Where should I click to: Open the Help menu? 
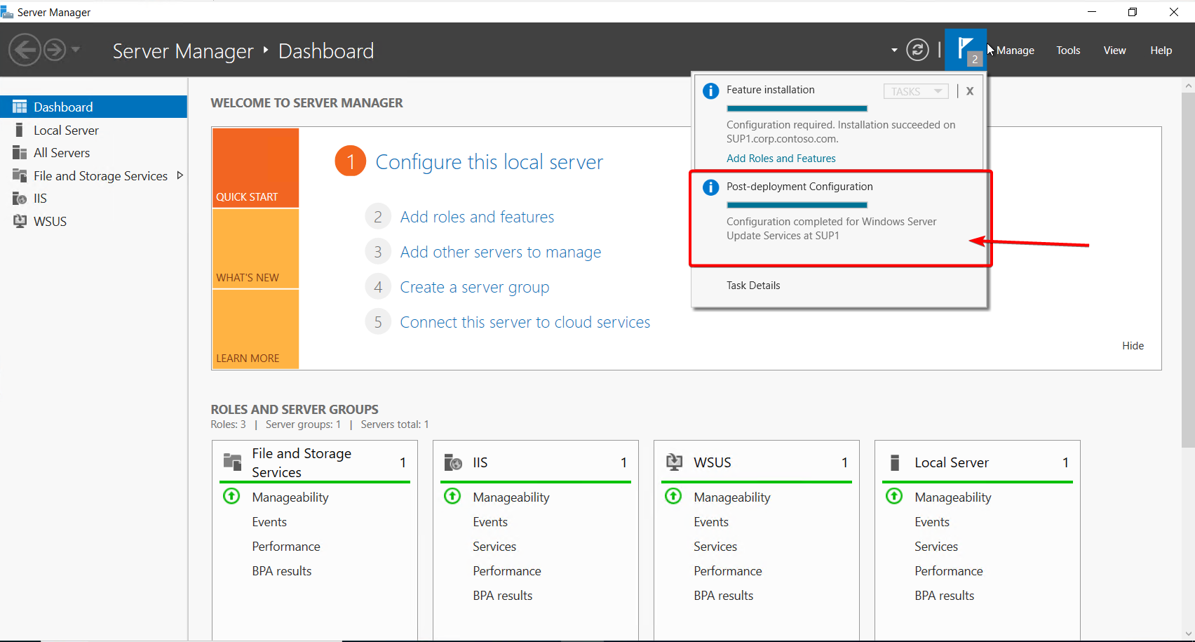click(x=1161, y=51)
